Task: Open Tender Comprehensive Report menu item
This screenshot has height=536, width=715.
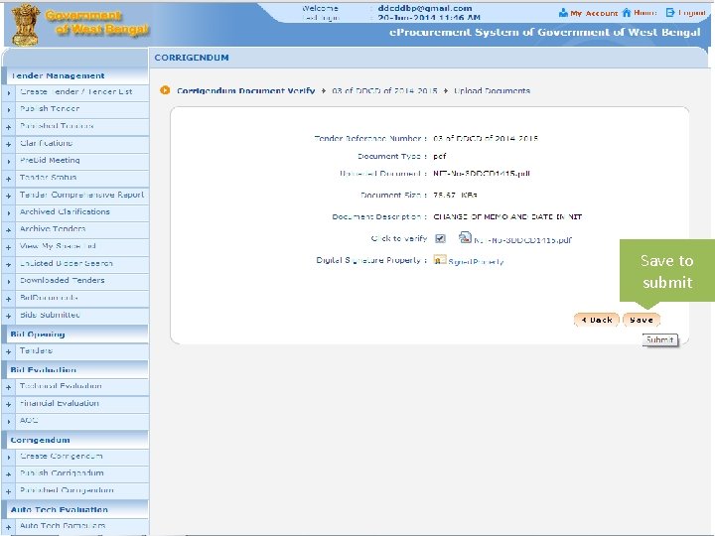Action: tap(82, 195)
